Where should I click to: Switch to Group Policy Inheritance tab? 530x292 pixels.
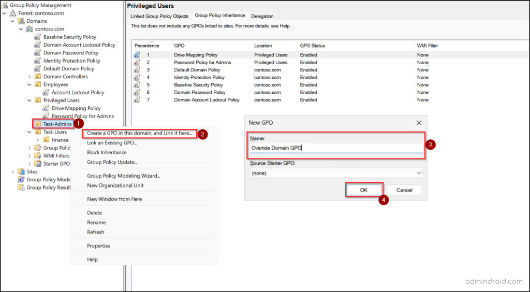[219, 16]
